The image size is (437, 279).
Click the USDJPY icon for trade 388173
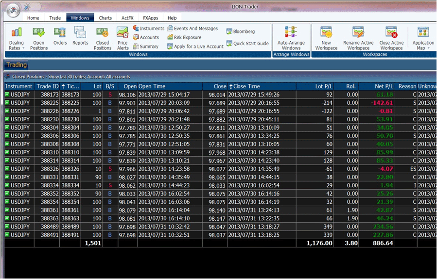[x=7, y=95]
